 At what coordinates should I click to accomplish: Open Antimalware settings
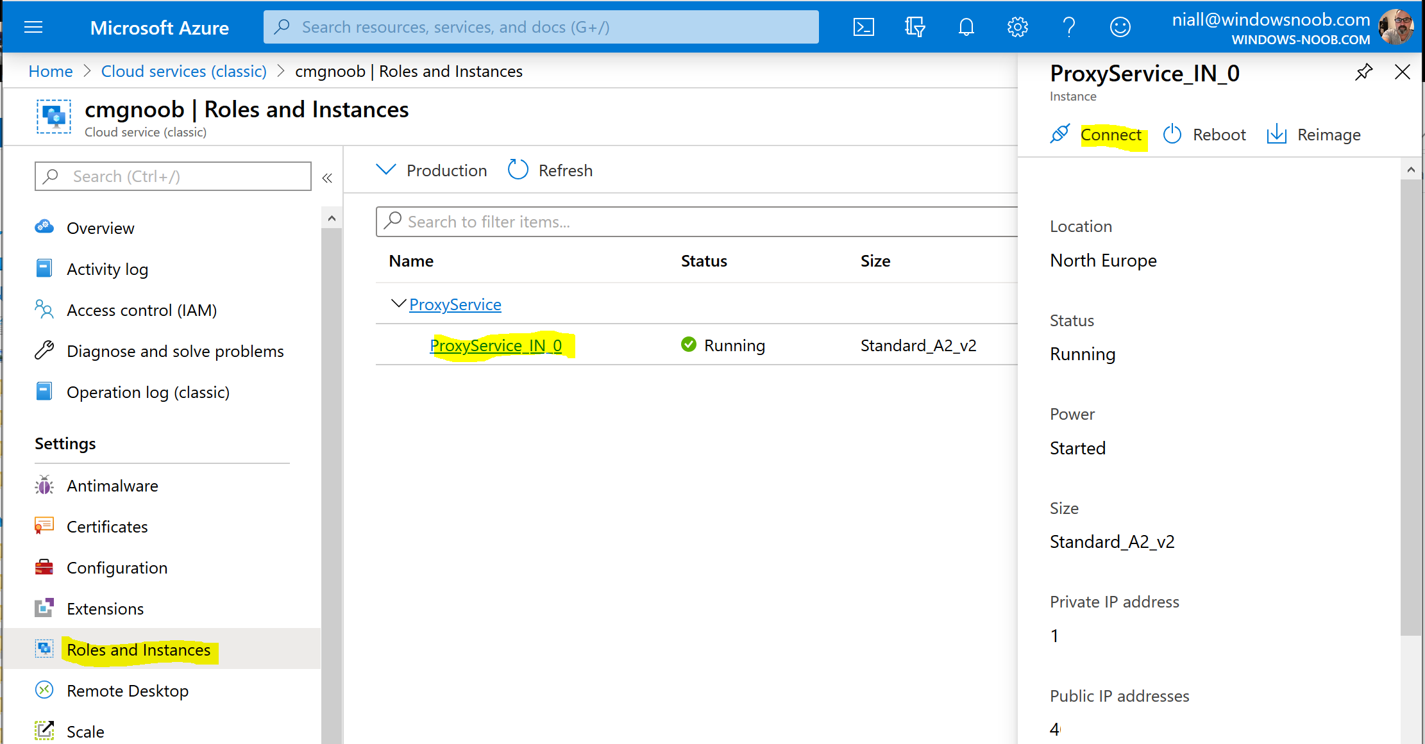point(112,486)
